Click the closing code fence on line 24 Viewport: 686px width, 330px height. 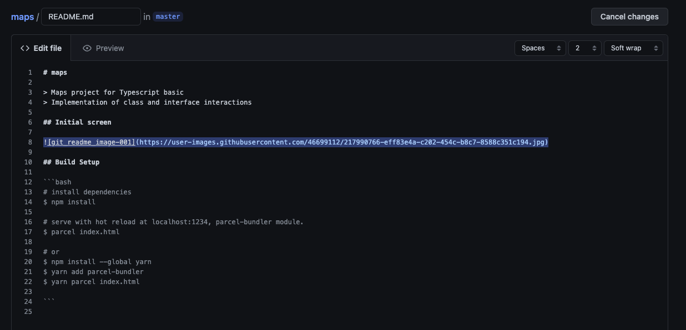(49, 302)
